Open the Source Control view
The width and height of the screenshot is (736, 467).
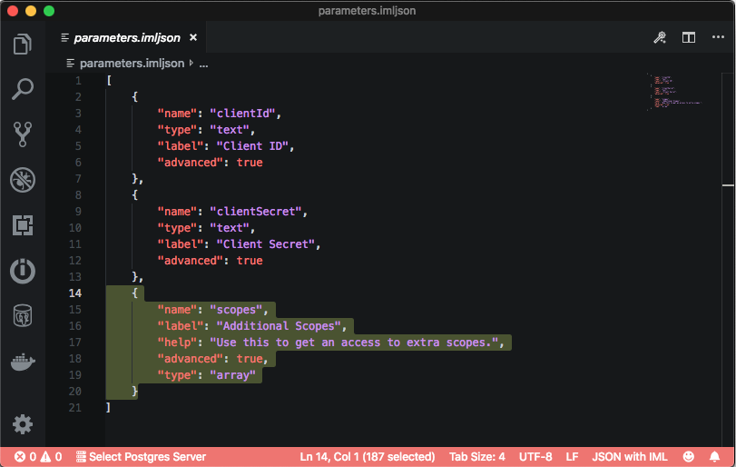pyautogui.click(x=23, y=134)
